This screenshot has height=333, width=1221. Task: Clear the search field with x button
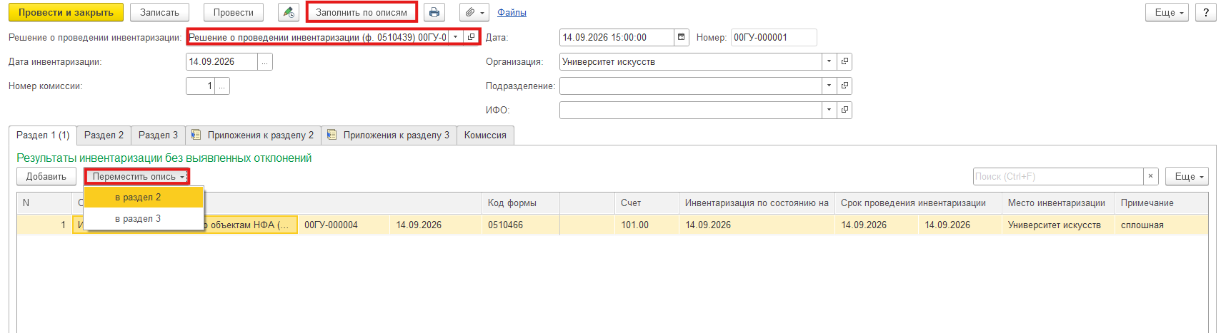(1150, 176)
